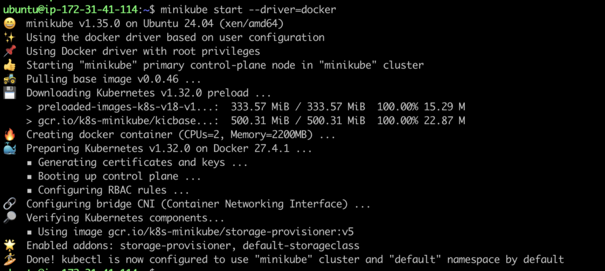Click the Configuring RBAC rules bullet
The height and width of the screenshot is (271, 605).
(x=108, y=191)
